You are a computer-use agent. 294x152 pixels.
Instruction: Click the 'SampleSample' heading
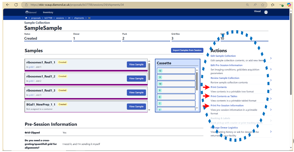[x=43, y=28]
